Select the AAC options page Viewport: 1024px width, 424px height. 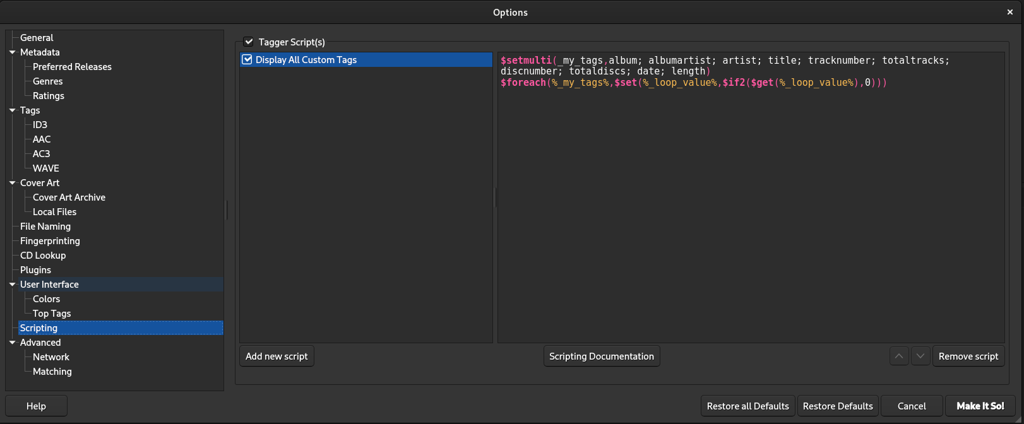(x=42, y=139)
